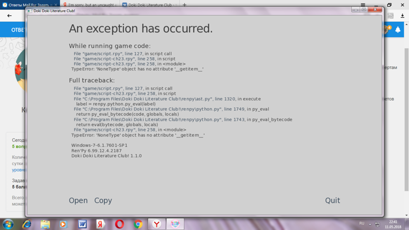This screenshot has width=409, height=230.
Task: Click line "label = renpy.python.py_eval(label)"
Action: [x=116, y=104]
